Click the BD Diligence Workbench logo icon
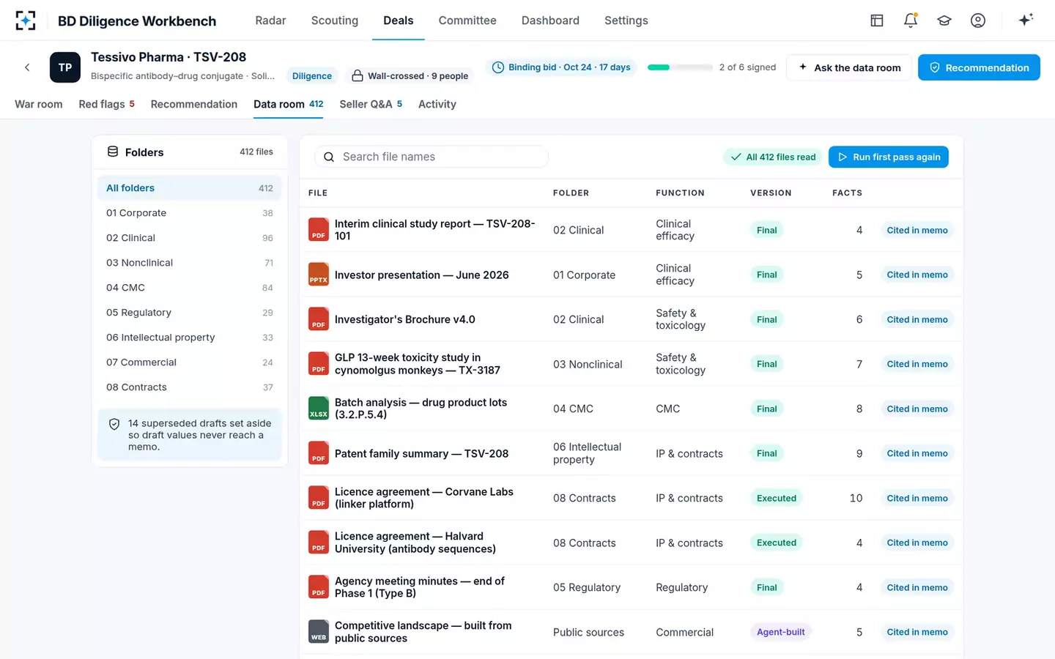This screenshot has width=1055, height=659. click(26, 21)
